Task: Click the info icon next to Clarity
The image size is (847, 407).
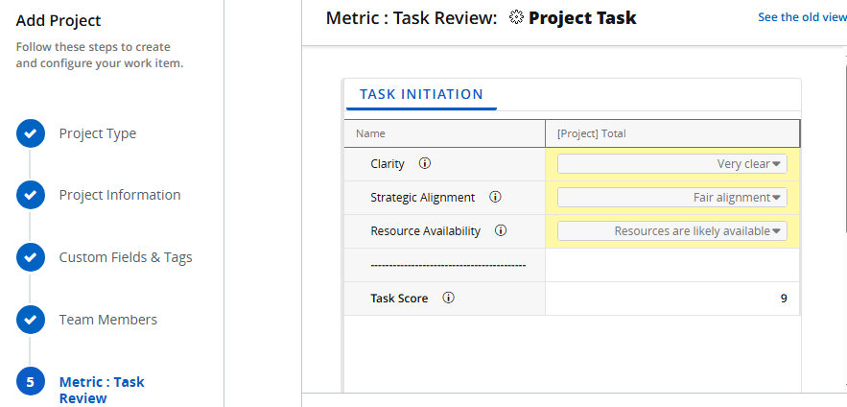Action: coord(425,164)
